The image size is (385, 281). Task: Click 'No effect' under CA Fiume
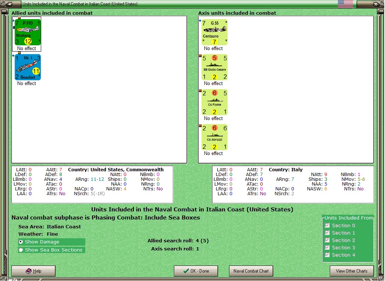point(213,118)
